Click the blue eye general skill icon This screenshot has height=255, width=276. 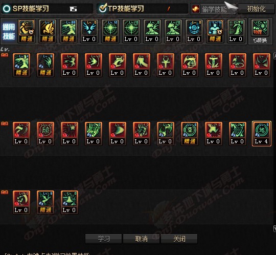pyautogui.click(x=194, y=31)
